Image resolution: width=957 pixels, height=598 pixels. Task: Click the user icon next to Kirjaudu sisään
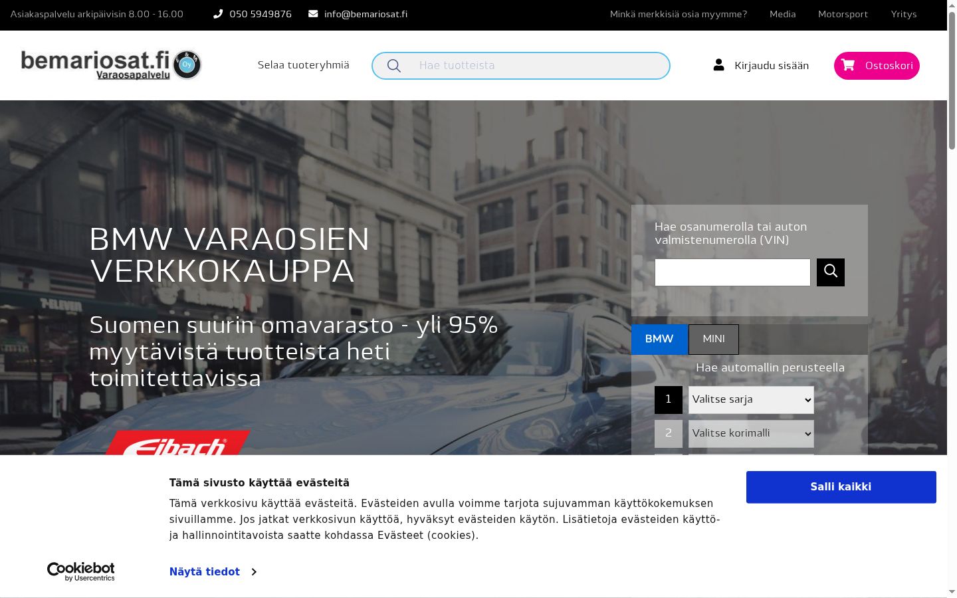point(718,64)
